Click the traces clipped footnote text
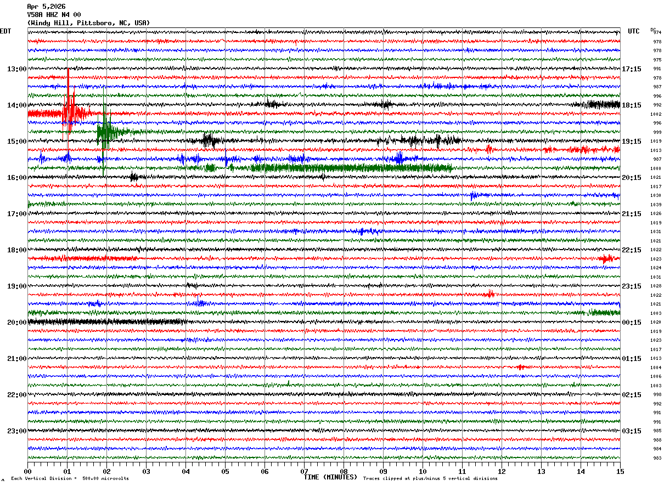 (x=430, y=478)
